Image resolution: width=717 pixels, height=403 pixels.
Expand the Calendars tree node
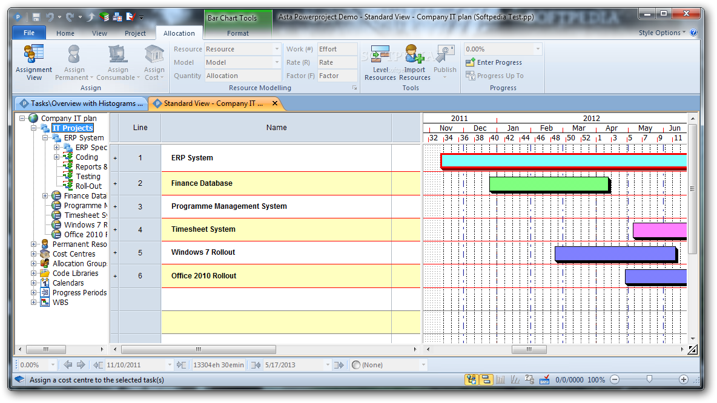(33, 283)
